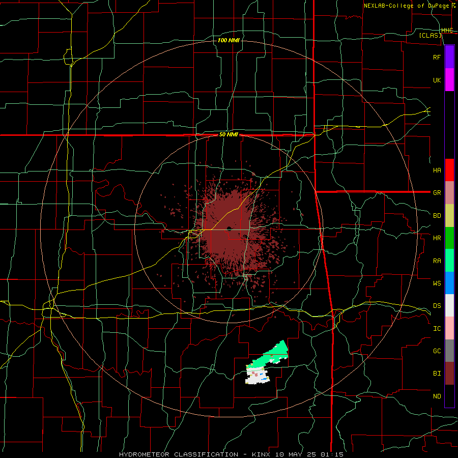Click the BD legend label
The image size is (458, 458).
(x=437, y=216)
